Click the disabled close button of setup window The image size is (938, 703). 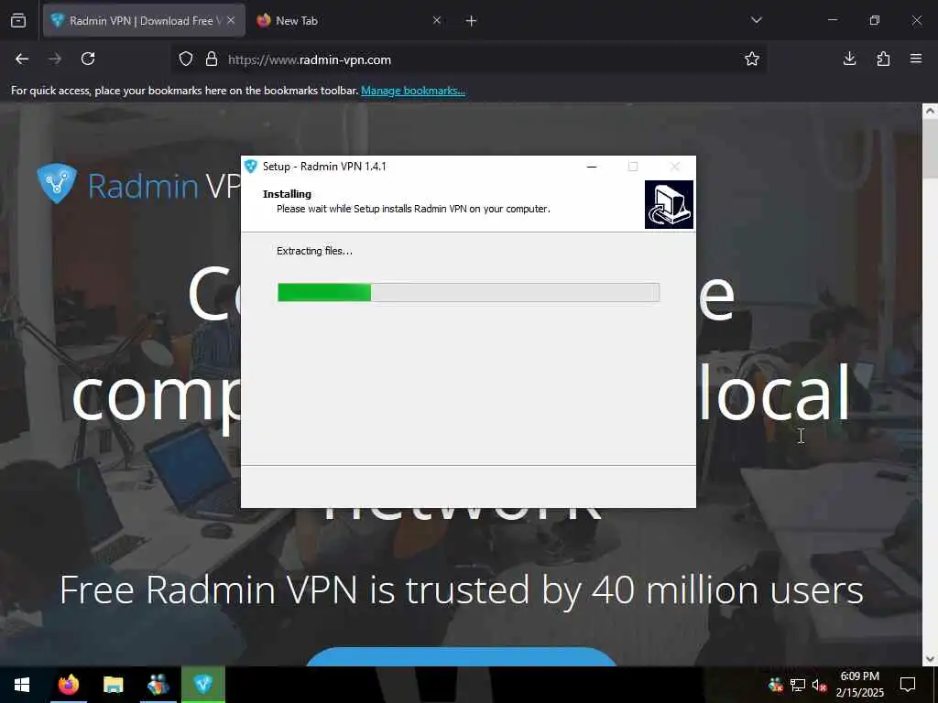(675, 167)
